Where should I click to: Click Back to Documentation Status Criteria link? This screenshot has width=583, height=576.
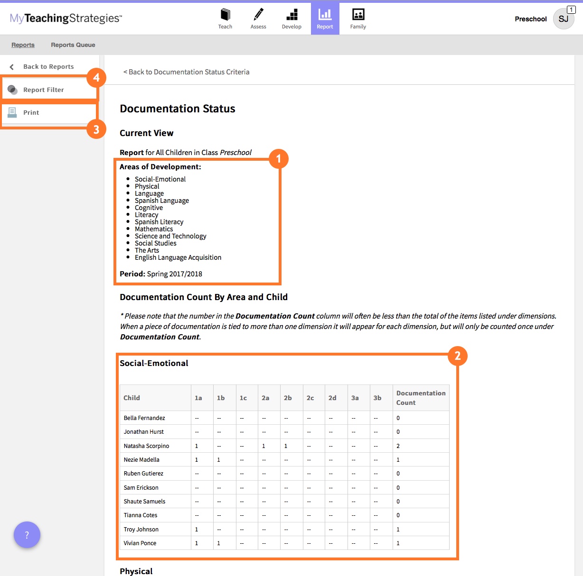pos(186,72)
